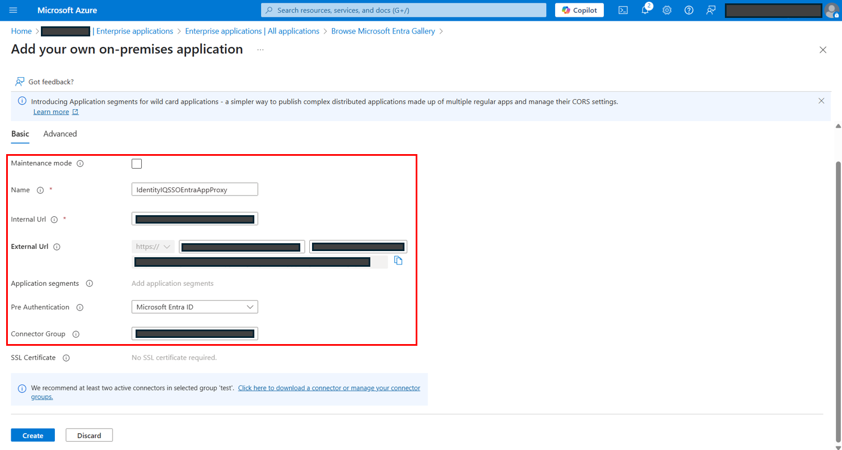Image resolution: width=842 pixels, height=450 pixels.
Task: Click the top bar feedback icon
Action: coord(711,10)
